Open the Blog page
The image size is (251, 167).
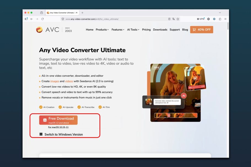(185, 29)
